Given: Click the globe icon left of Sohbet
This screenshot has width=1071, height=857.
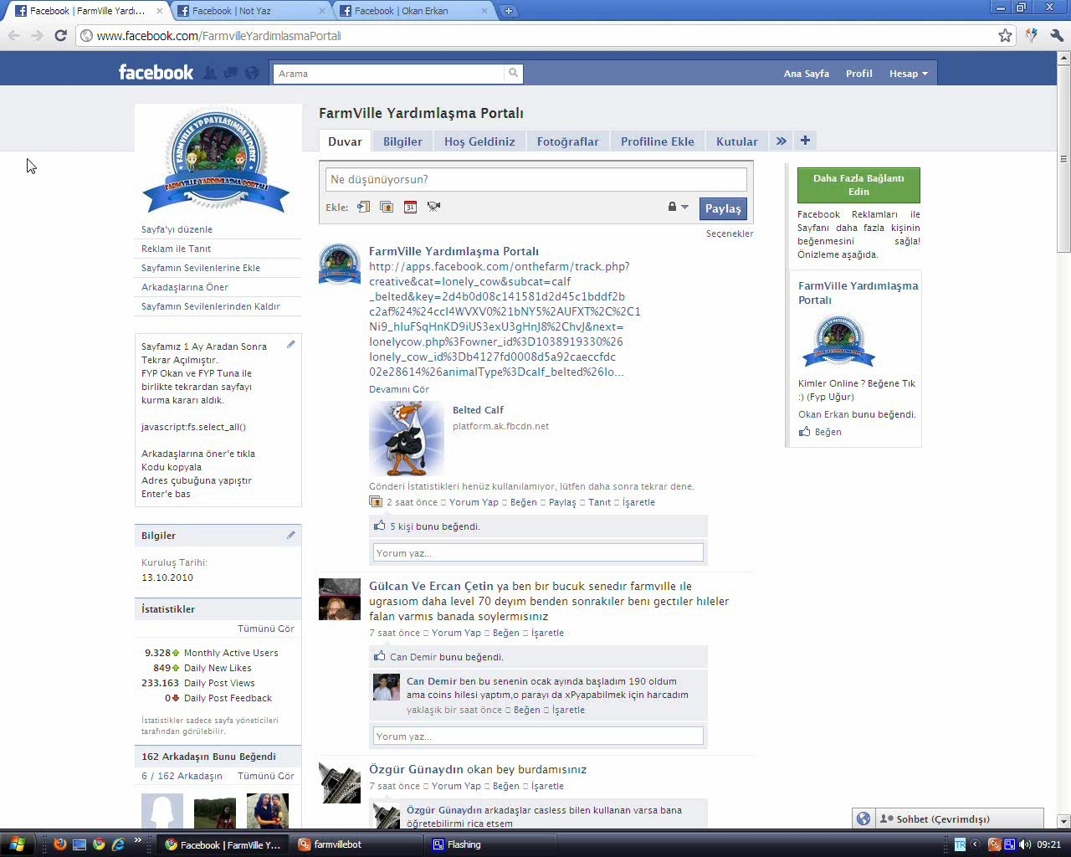Looking at the screenshot, I should click(x=863, y=819).
